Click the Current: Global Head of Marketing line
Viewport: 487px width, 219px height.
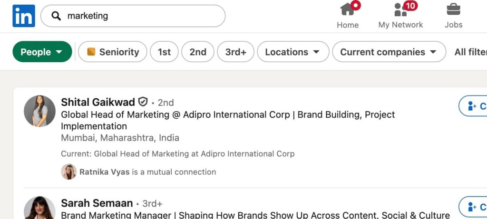click(178, 153)
